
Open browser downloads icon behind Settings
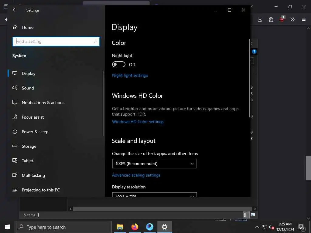260,19
